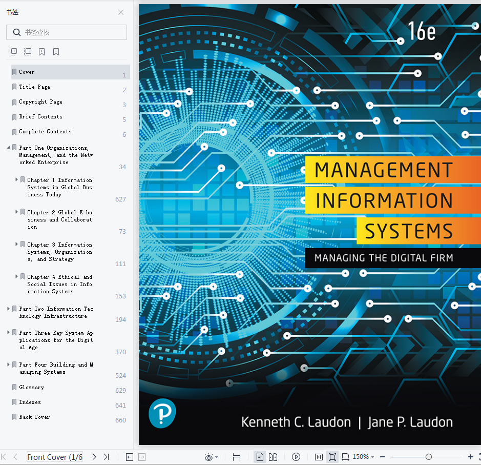The height and width of the screenshot is (465, 481).
Task: Collapse the Part One bookmark tree
Action: tap(9, 148)
